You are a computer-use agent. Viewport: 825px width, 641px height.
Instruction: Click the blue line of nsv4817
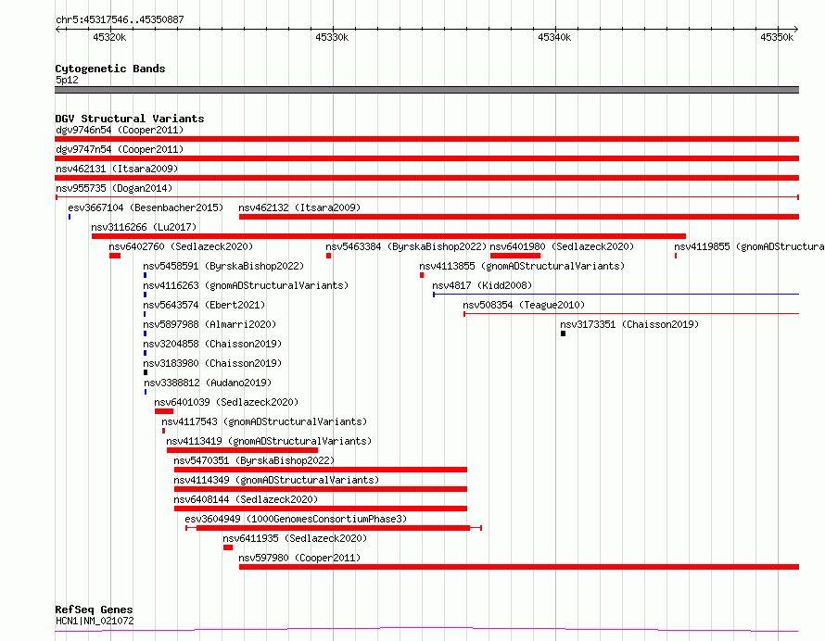pos(616,295)
